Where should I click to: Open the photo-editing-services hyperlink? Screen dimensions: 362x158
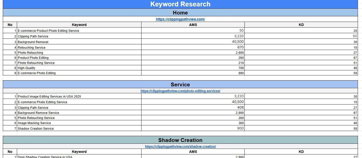tap(180, 91)
